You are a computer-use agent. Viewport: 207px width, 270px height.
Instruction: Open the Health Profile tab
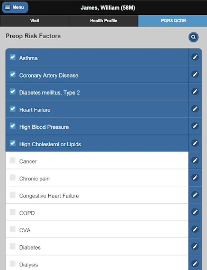[x=104, y=21]
